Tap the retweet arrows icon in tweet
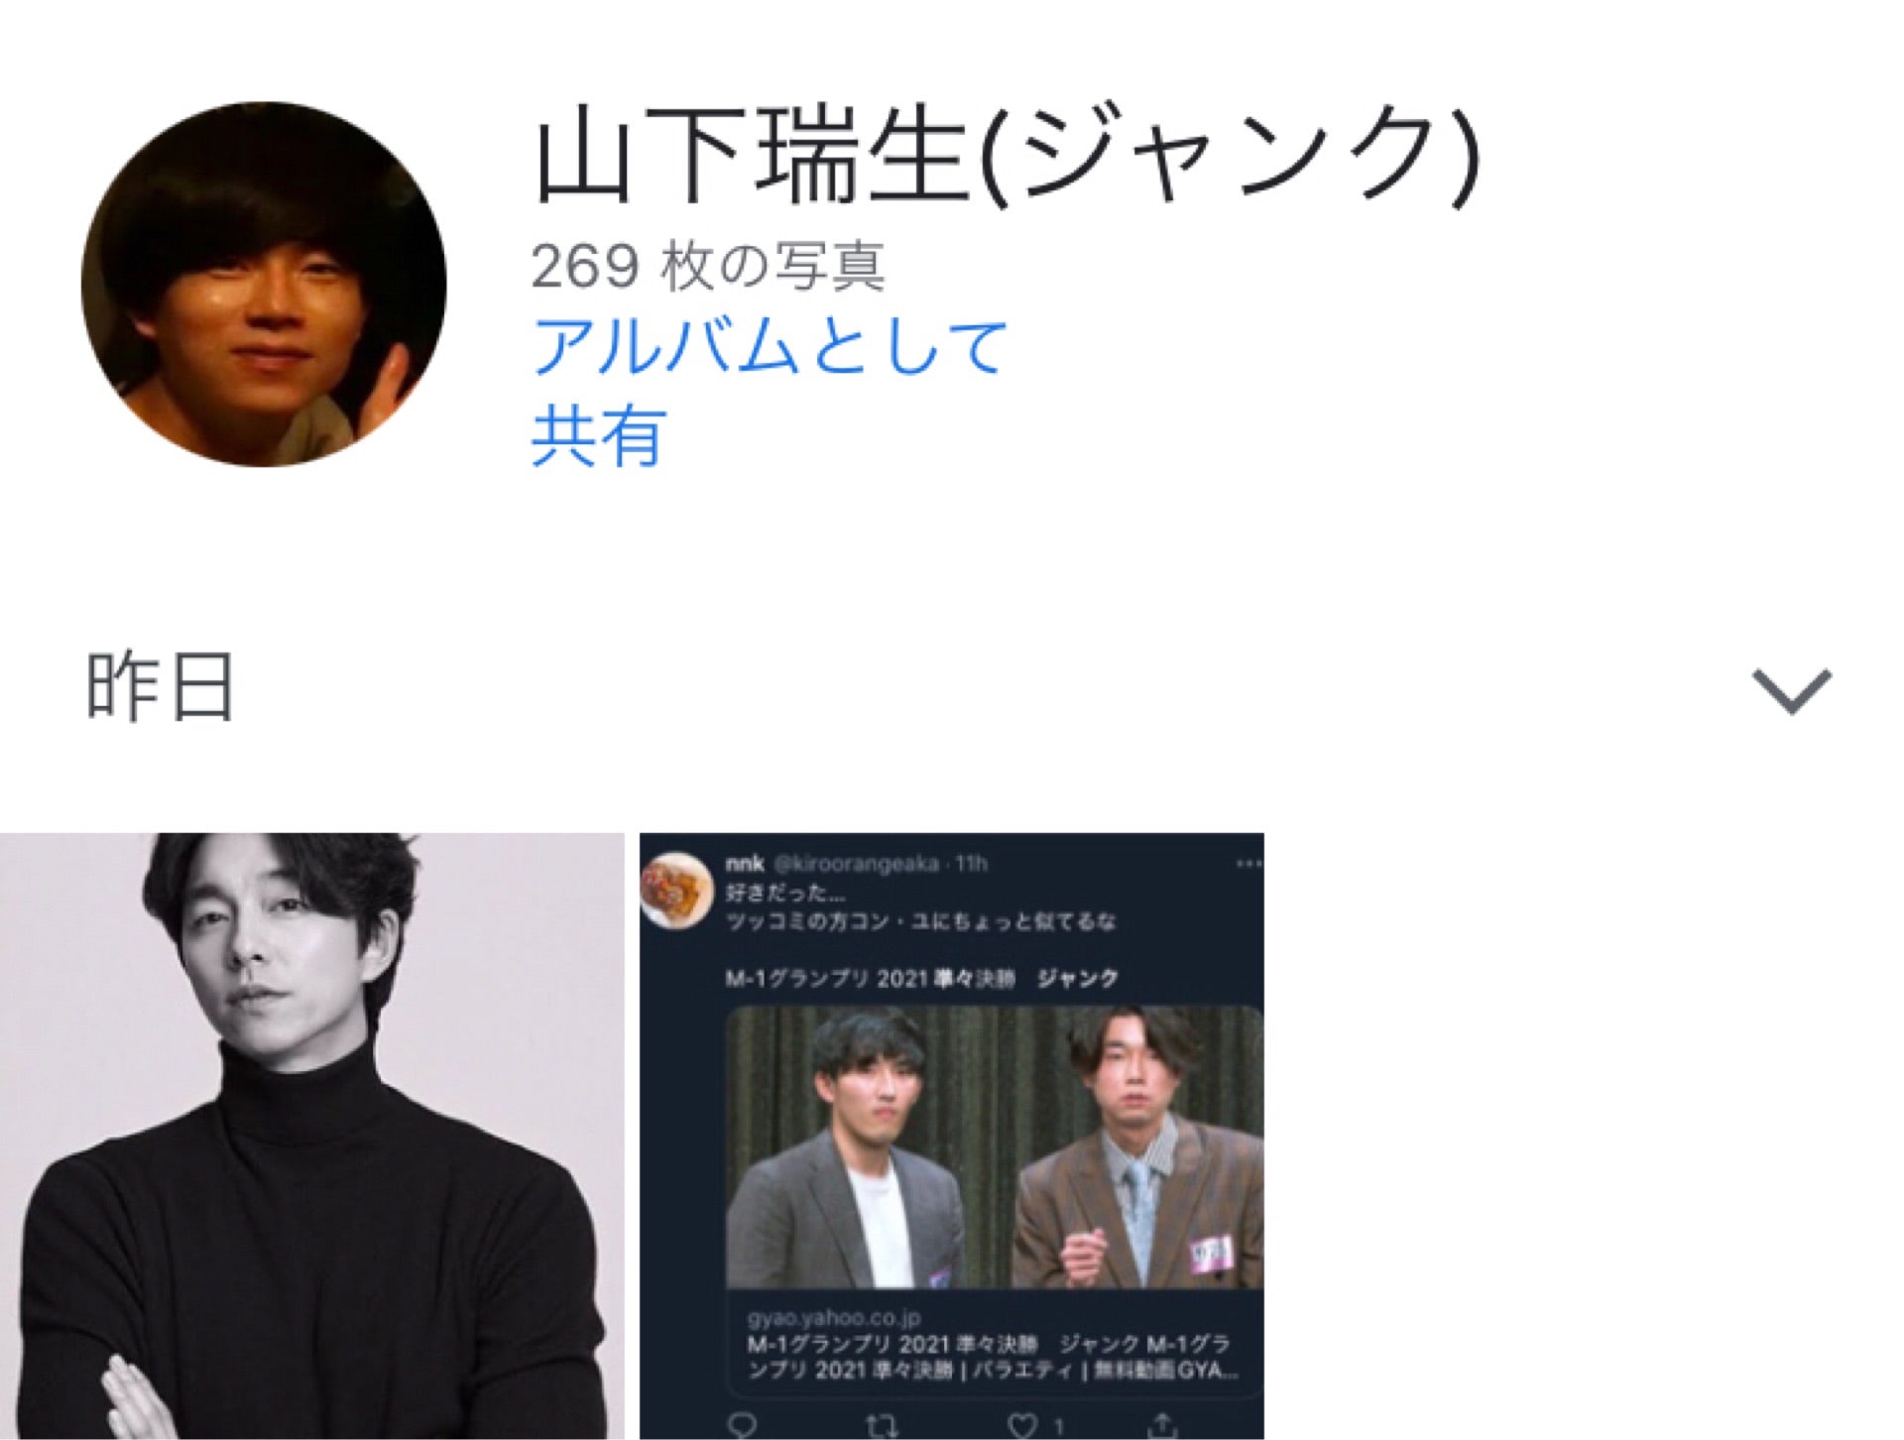This screenshot has width=1904, height=1440. (x=882, y=1426)
